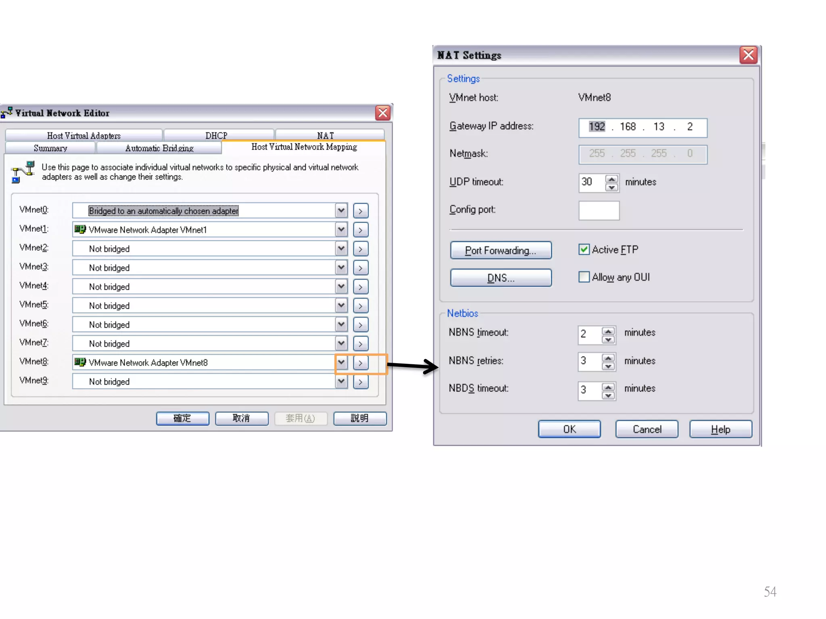Open the DNS settings button
Viewport: 826px width, 619px height.
tap(501, 278)
